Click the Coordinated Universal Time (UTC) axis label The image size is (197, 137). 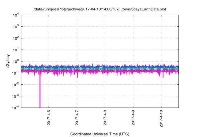(100, 134)
